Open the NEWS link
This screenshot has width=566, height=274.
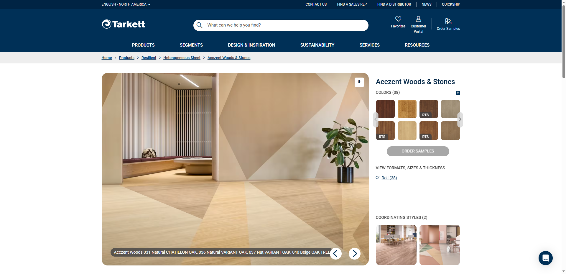426,4
